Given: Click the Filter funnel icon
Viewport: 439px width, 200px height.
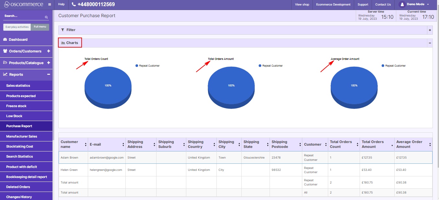Looking at the screenshot, I should pos(63,30).
